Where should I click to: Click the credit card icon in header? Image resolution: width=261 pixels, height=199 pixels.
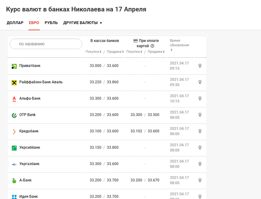coord(135,41)
